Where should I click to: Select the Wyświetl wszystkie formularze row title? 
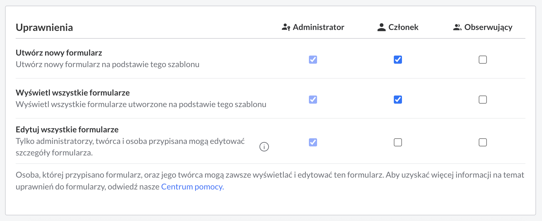point(73,93)
